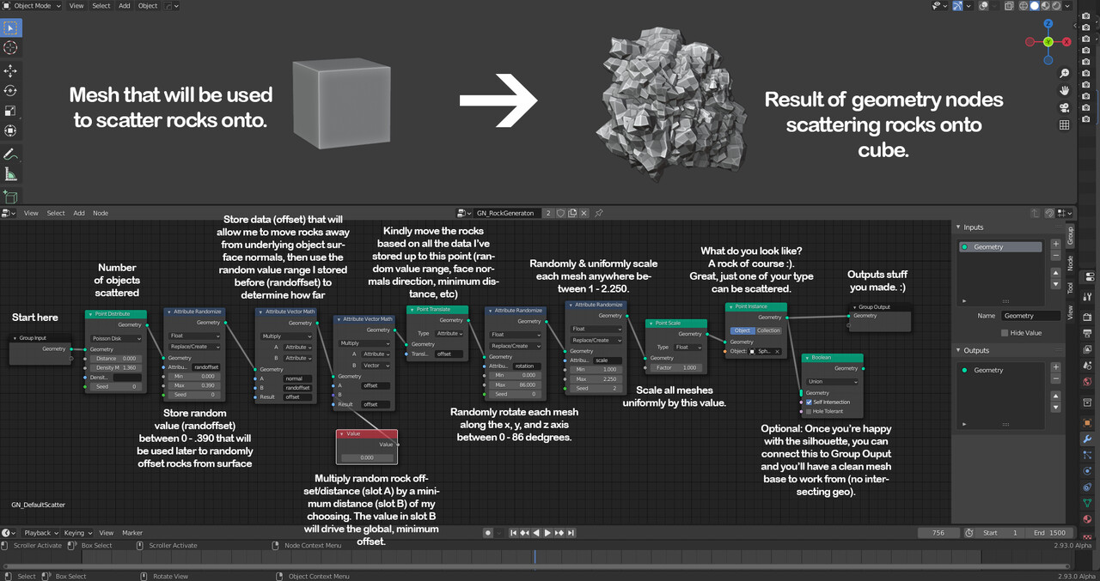Activate the Annotate tool
The width and height of the screenshot is (1100, 581).
(12, 152)
